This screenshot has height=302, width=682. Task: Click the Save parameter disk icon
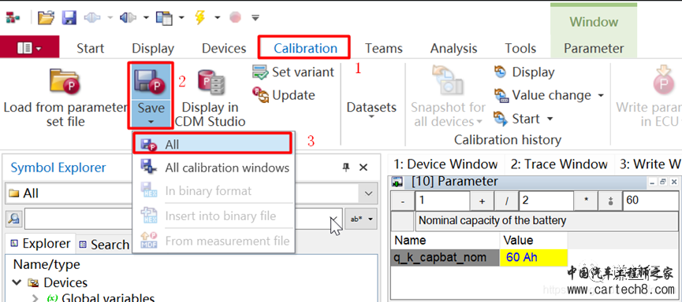[151, 83]
